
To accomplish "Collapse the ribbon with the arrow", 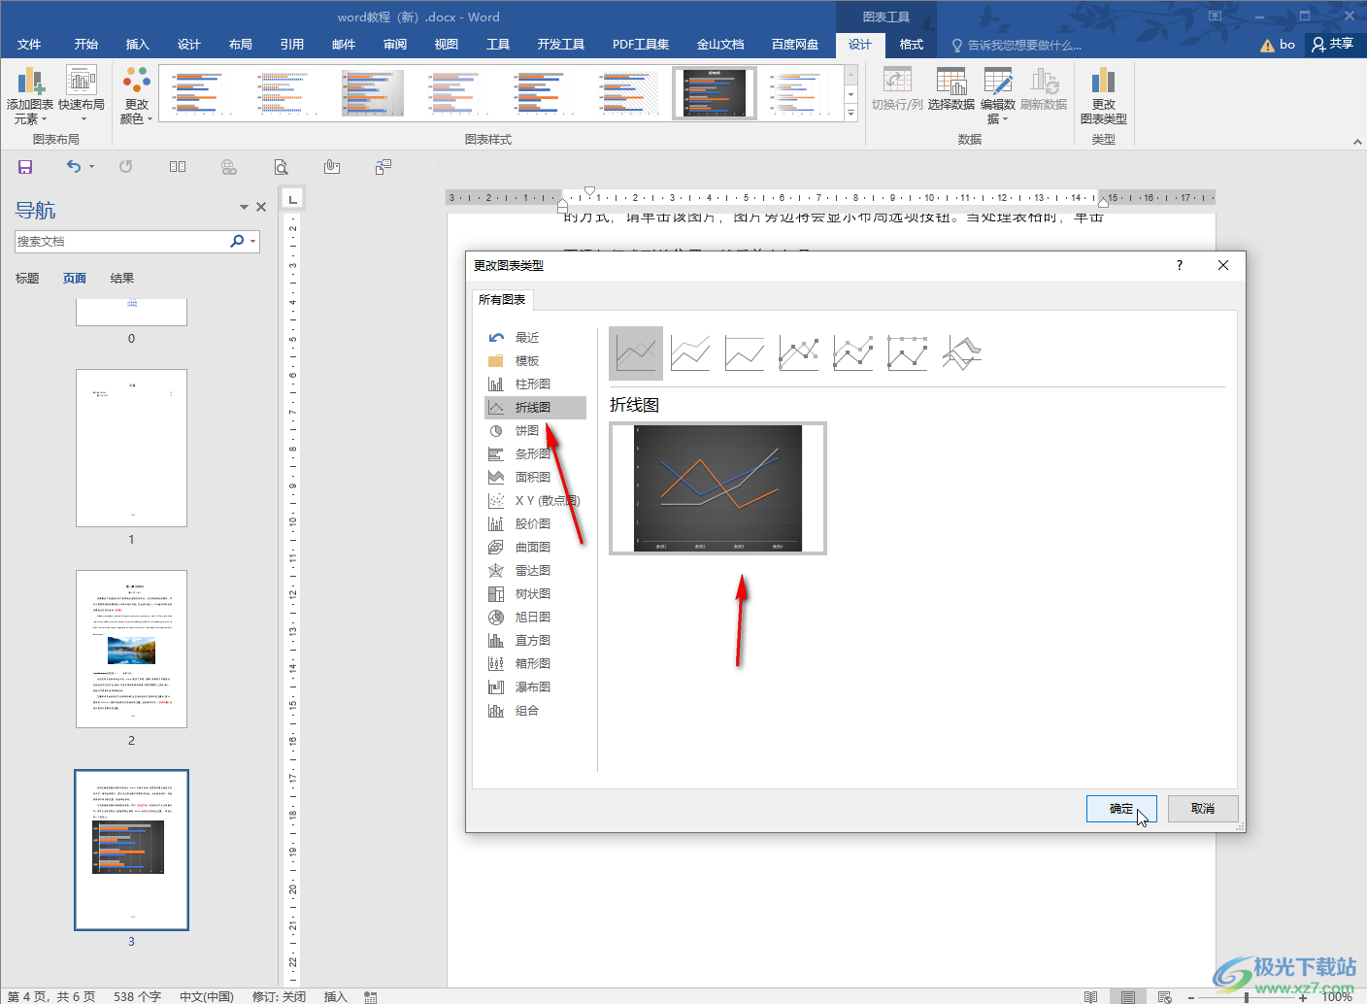I will coord(1357,142).
